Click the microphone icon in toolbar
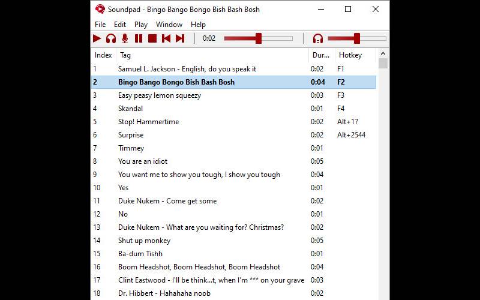 [125, 38]
